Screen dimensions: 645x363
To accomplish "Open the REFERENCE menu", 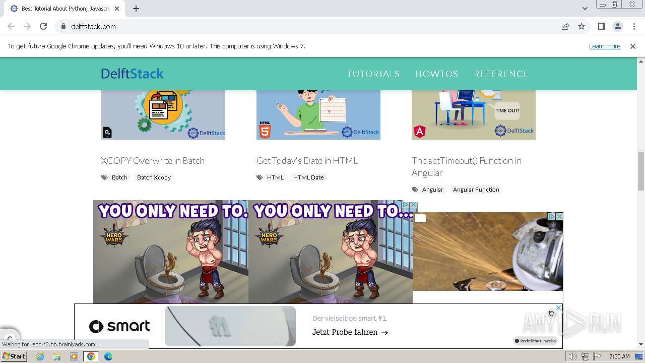I will click(501, 74).
